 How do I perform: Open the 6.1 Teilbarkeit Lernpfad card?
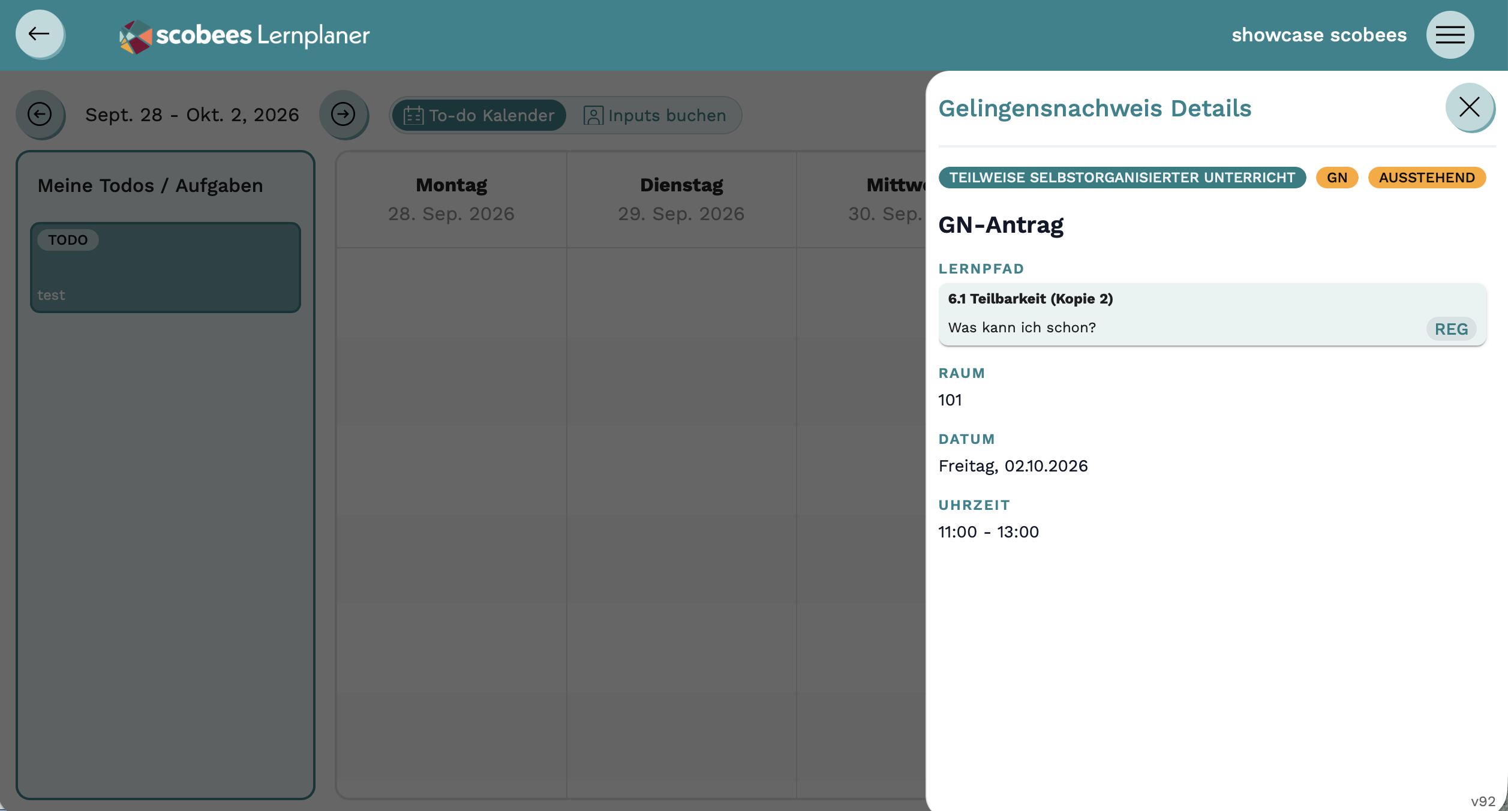[1212, 314]
